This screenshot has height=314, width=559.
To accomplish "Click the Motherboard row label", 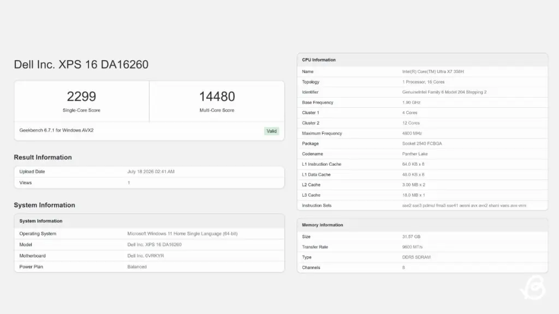I will click(32, 256).
